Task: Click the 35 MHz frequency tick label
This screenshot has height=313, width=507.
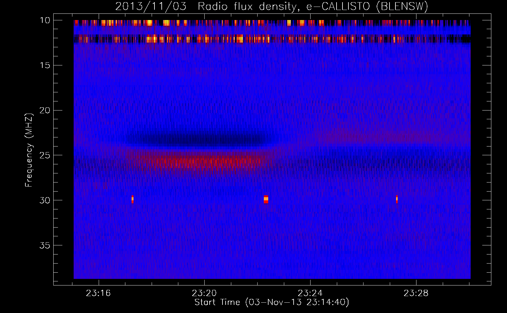Action: 45,245
